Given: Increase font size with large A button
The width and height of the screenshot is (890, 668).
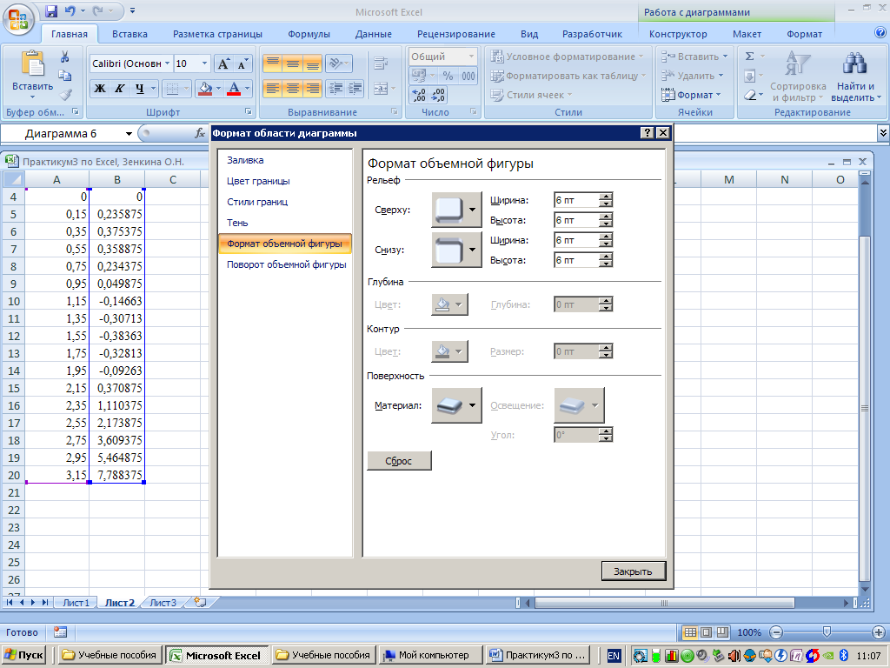Looking at the screenshot, I should 223,63.
